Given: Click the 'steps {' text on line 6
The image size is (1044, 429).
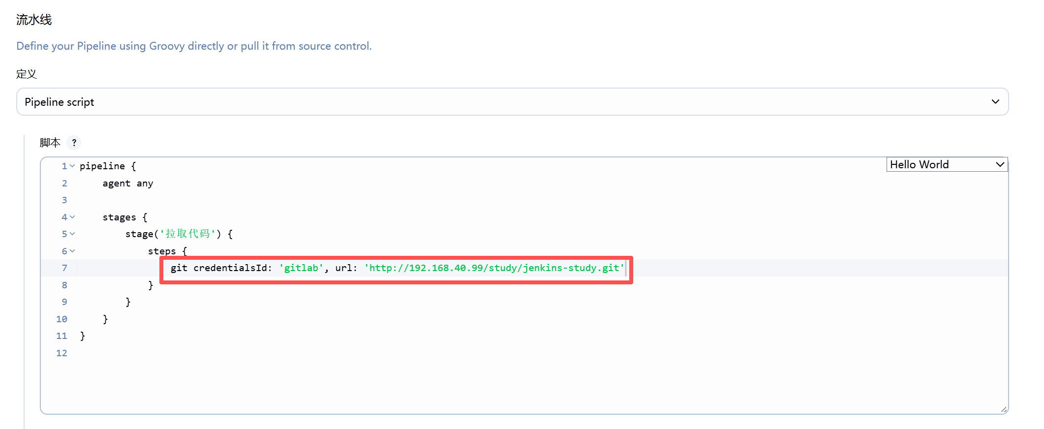Looking at the screenshot, I should click(x=167, y=251).
